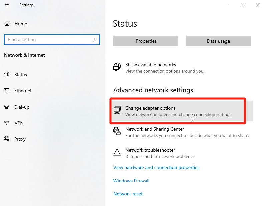This screenshot has height=206, width=264.
Task: Open the Windows Firewall link
Action: 131,181
